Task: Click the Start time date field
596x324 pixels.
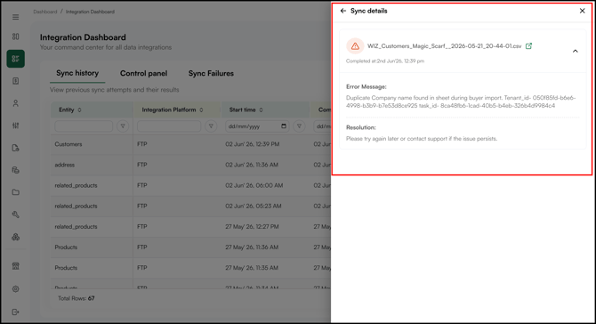Action: (x=257, y=126)
